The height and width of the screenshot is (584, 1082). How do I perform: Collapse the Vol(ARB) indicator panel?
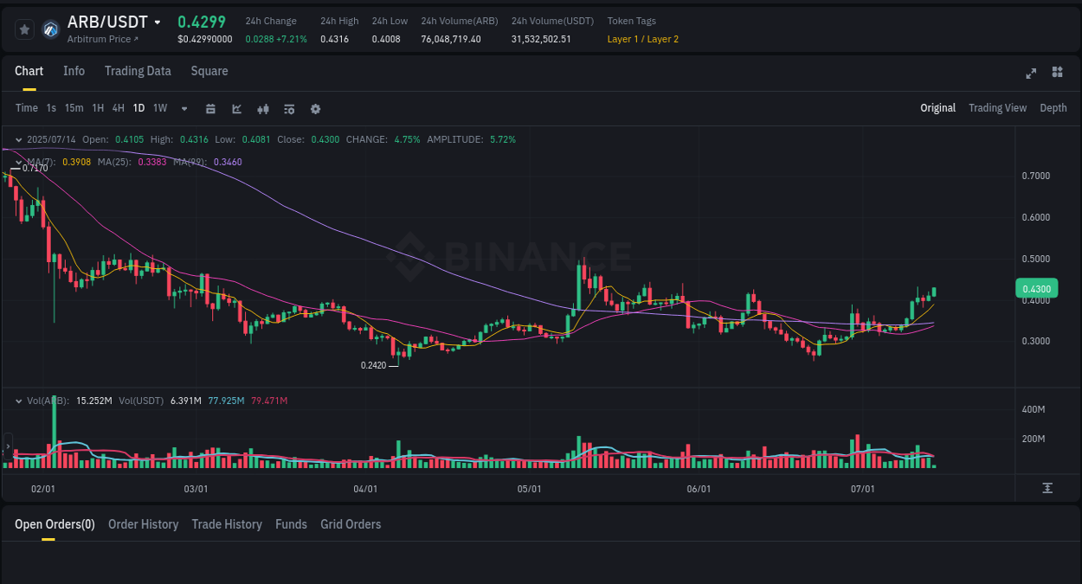[18, 401]
